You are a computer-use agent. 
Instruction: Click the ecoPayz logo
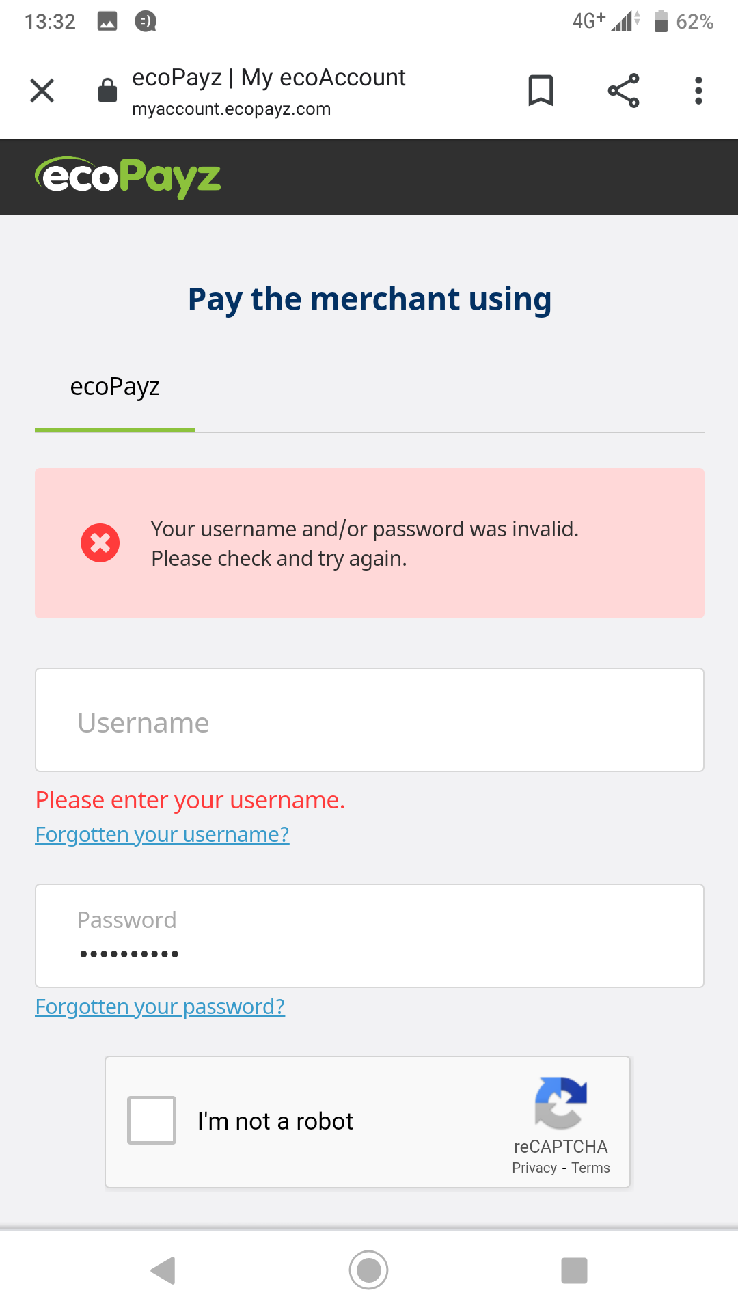pyautogui.click(x=128, y=178)
